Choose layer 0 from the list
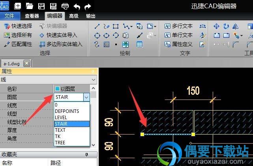 coord(72,105)
